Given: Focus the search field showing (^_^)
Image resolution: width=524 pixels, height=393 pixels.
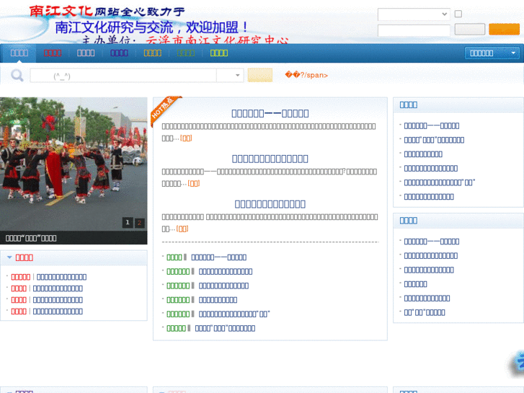Looking at the screenshot, I should coord(123,76).
